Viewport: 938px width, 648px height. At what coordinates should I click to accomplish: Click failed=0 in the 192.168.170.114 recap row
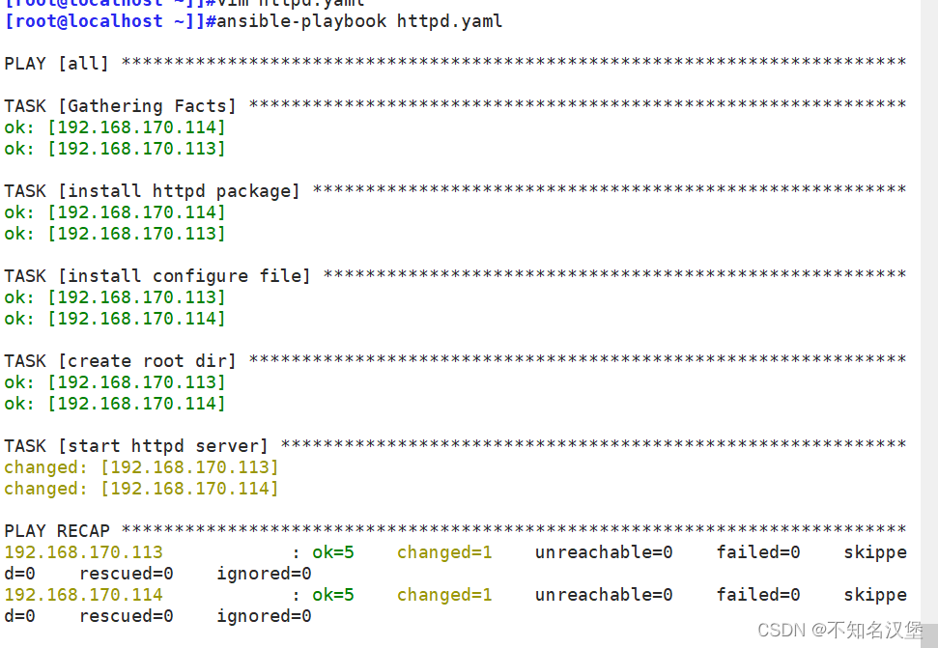click(x=758, y=595)
